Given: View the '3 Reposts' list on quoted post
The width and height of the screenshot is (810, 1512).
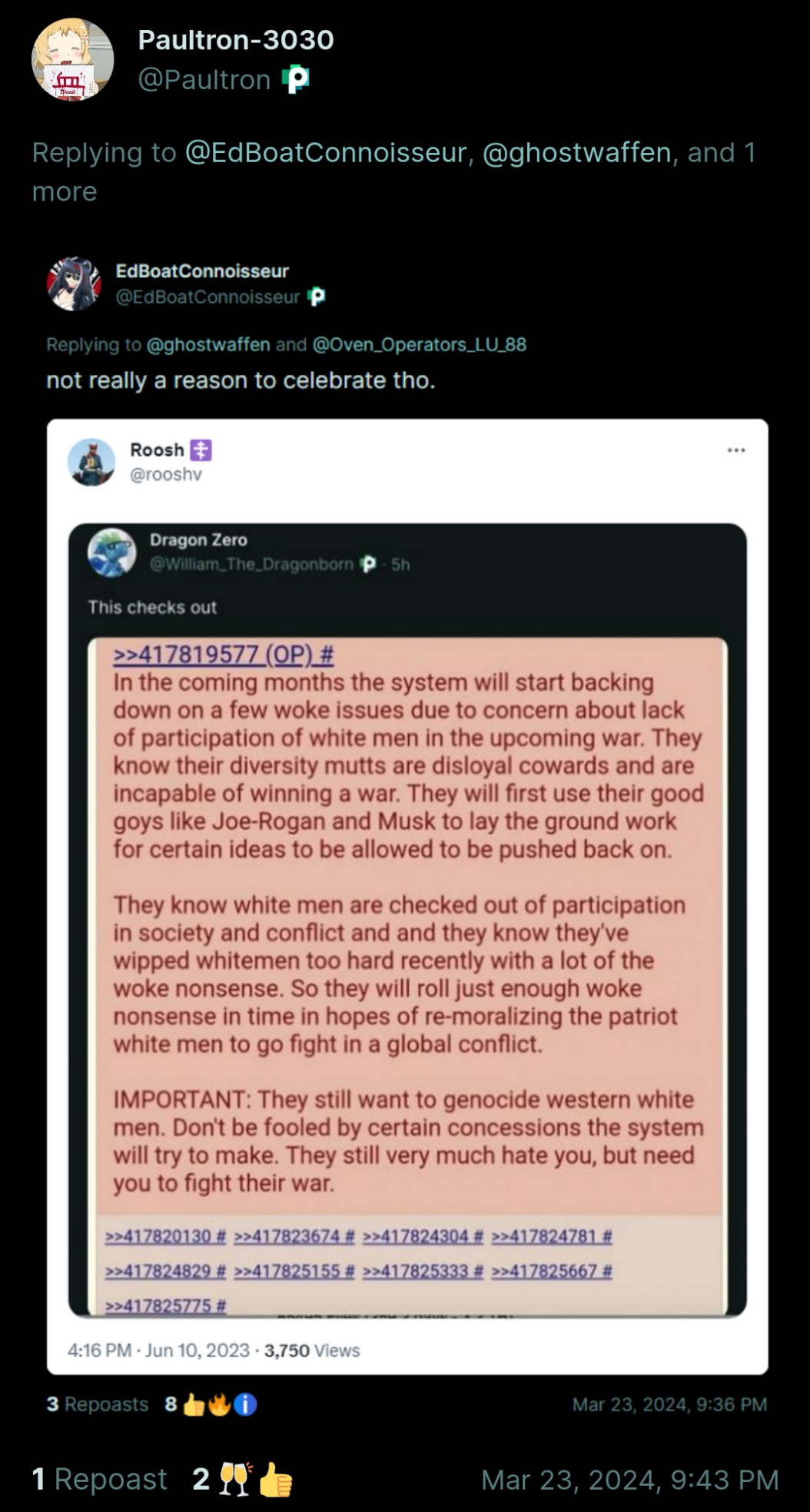Looking at the screenshot, I should (98, 1404).
